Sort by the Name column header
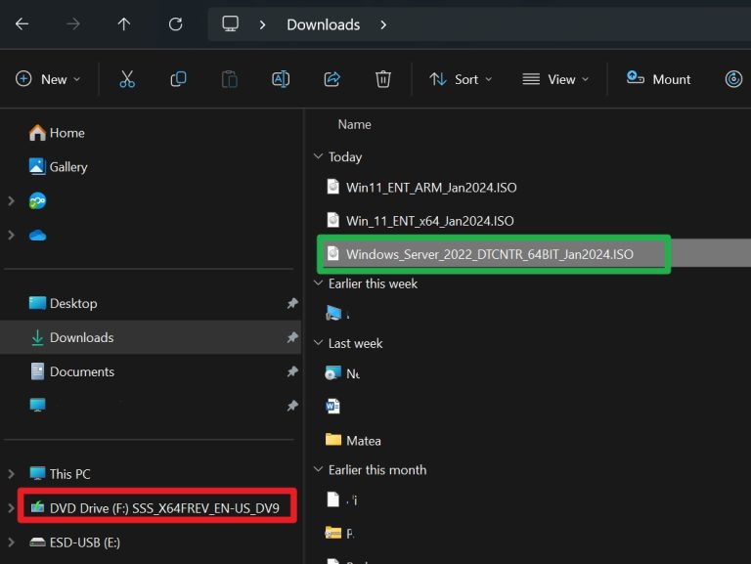The width and height of the screenshot is (751, 564). coord(354,124)
